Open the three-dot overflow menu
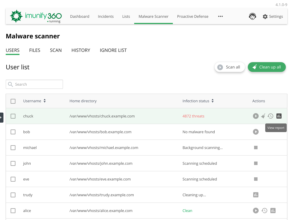This screenshot has height=220, width=293. (220, 16)
